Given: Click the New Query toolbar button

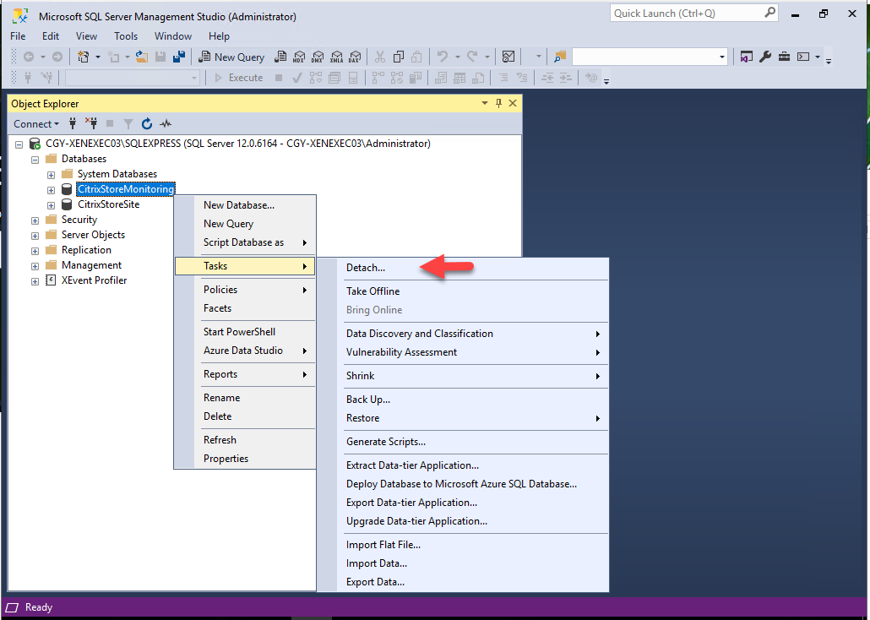Looking at the screenshot, I should coord(231,57).
